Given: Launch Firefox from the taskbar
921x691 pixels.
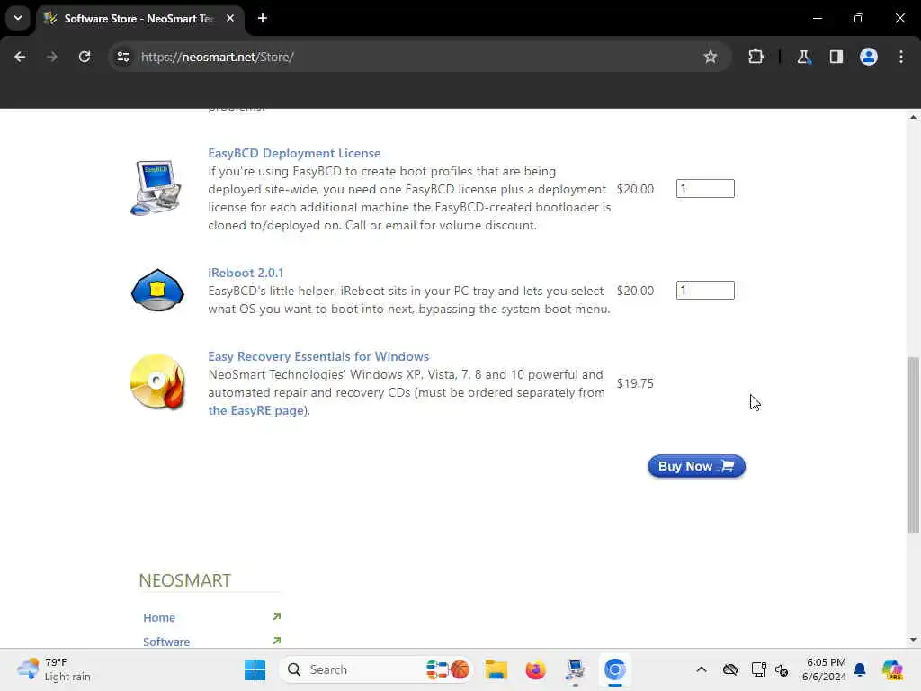Looking at the screenshot, I should [536, 669].
